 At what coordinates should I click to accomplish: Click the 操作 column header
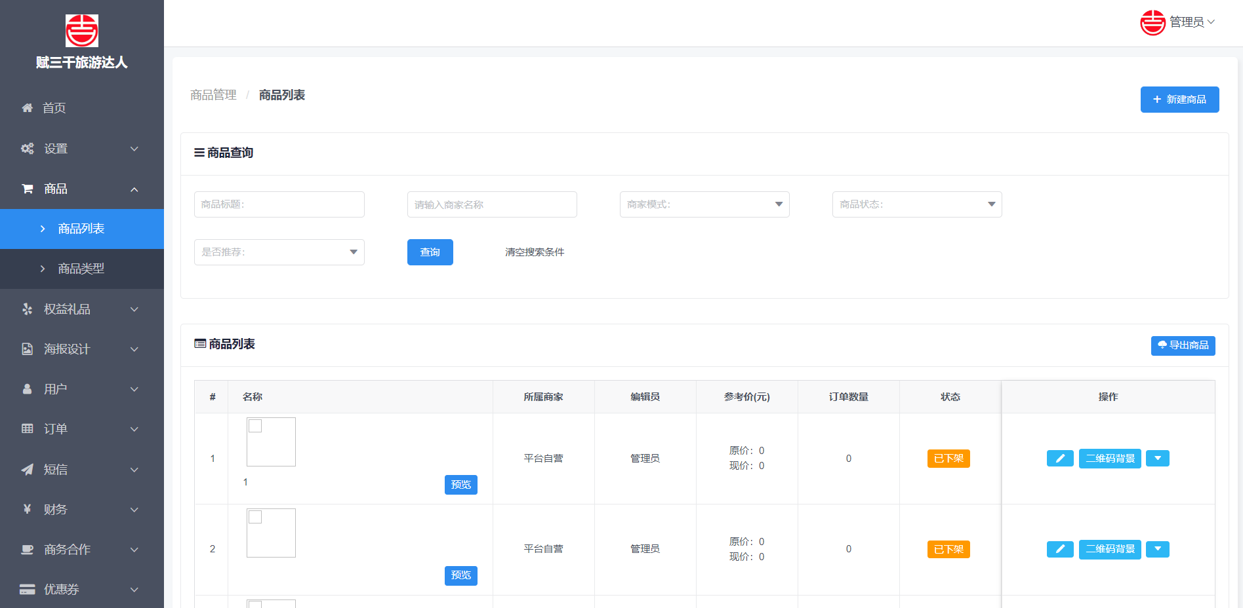(x=1109, y=397)
